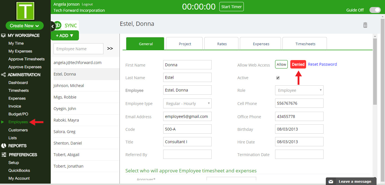Open the Role dropdown showing Employee

tap(299, 90)
